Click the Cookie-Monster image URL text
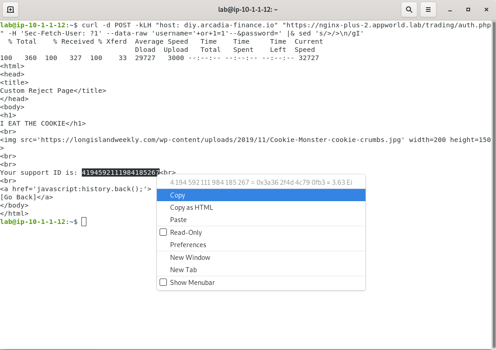This screenshot has height=350, width=496. (221, 140)
